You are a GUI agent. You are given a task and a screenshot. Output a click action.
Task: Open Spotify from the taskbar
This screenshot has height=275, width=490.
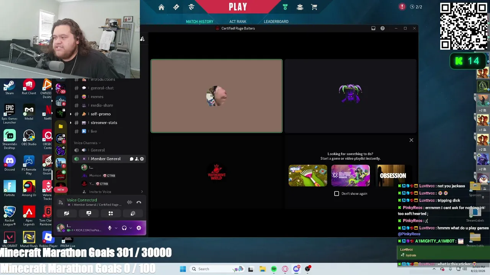click(x=274, y=269)
